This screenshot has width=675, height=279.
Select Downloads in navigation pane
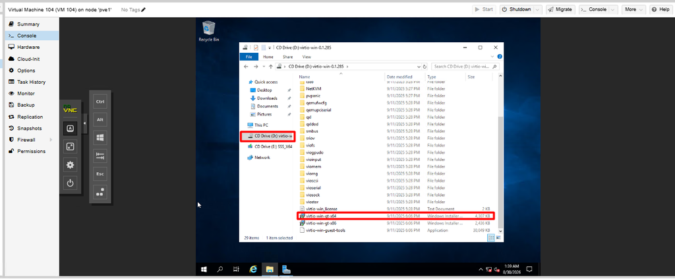point(267,98)
